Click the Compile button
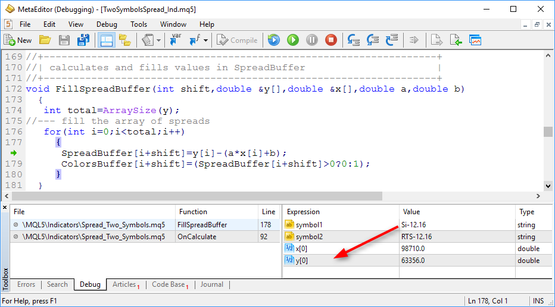555x307 pixels. pyautogui.click(x=237, y=40)
